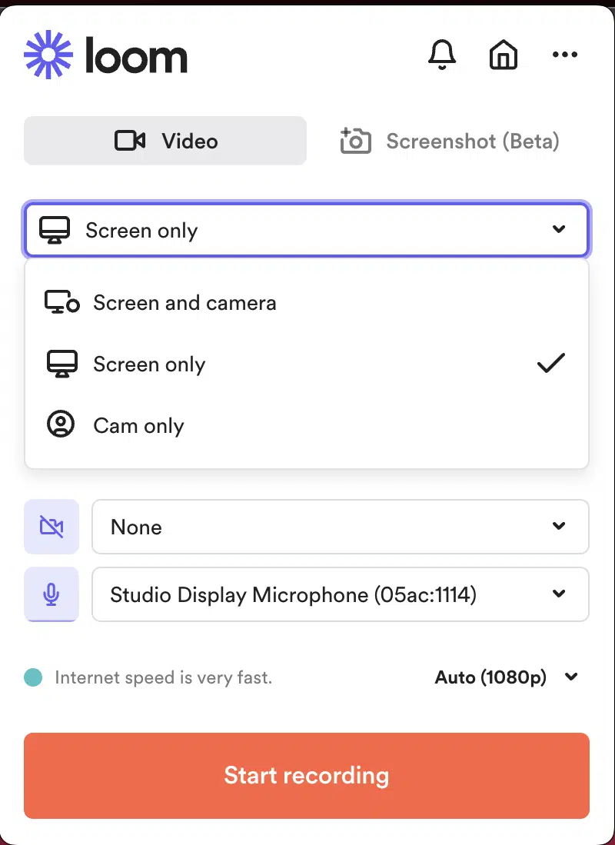Open notifications bell
Viewport: 615px width, 845px height.
442,55
